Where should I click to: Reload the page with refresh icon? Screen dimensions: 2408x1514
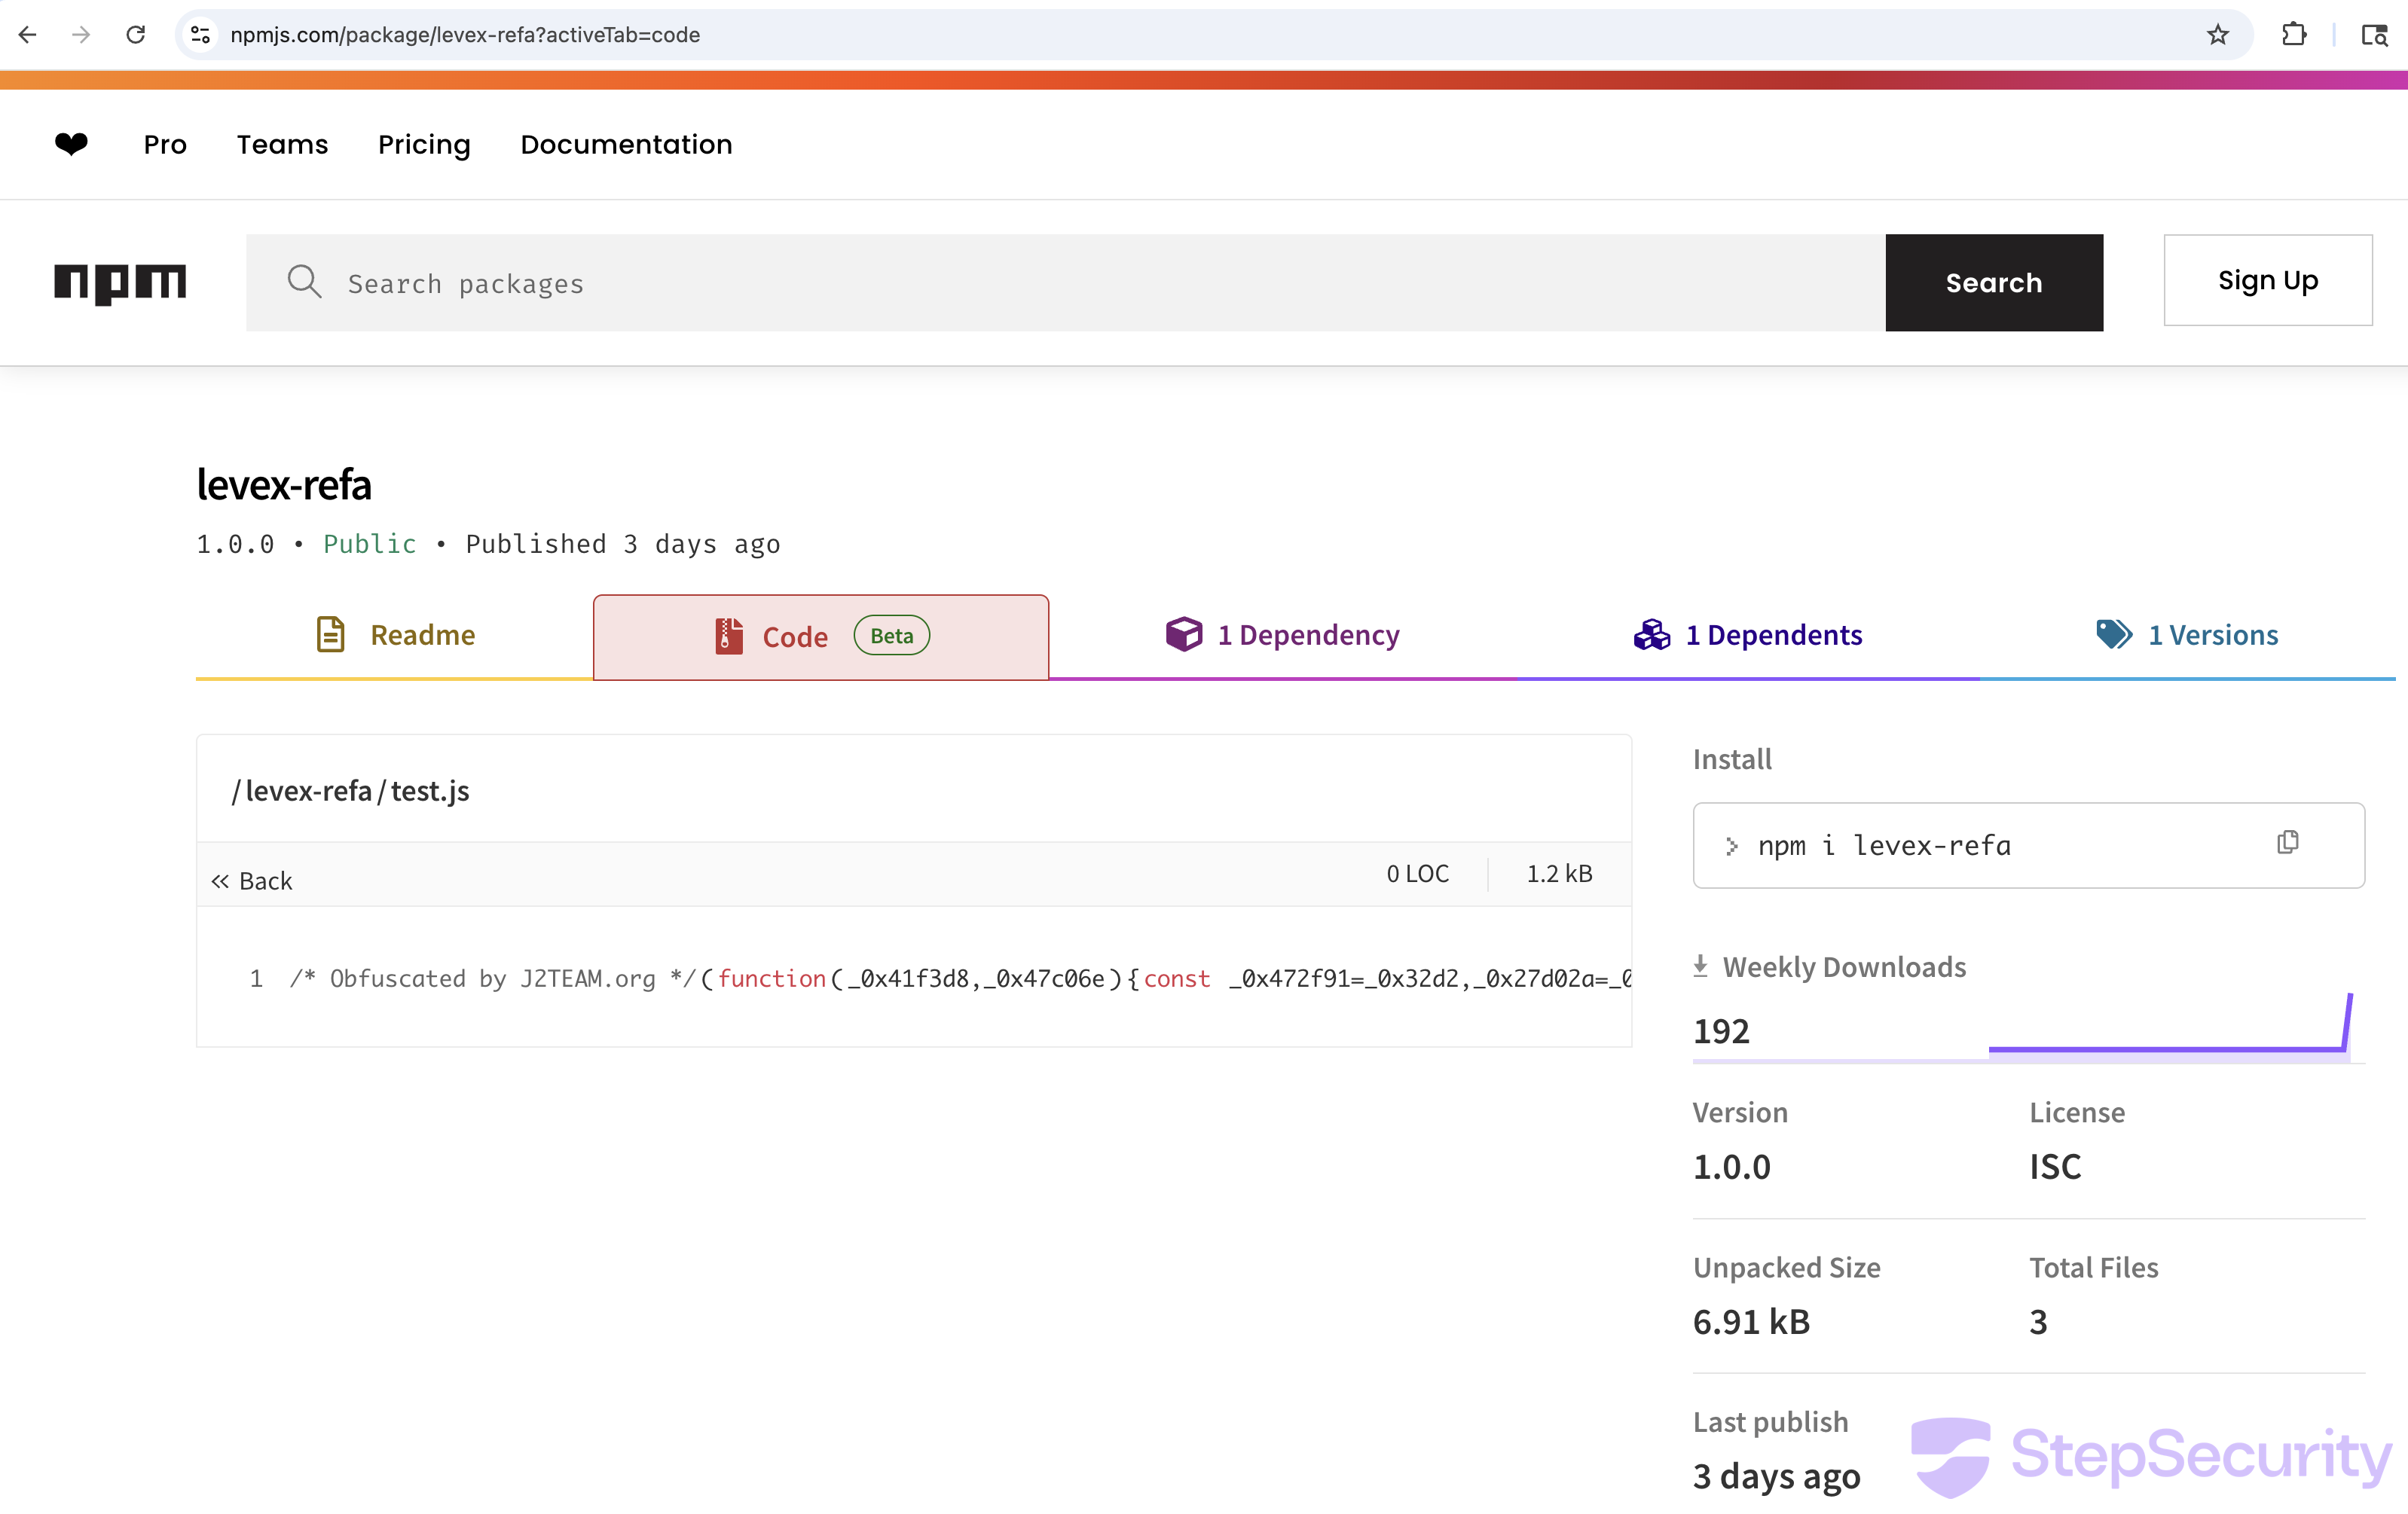136,35
